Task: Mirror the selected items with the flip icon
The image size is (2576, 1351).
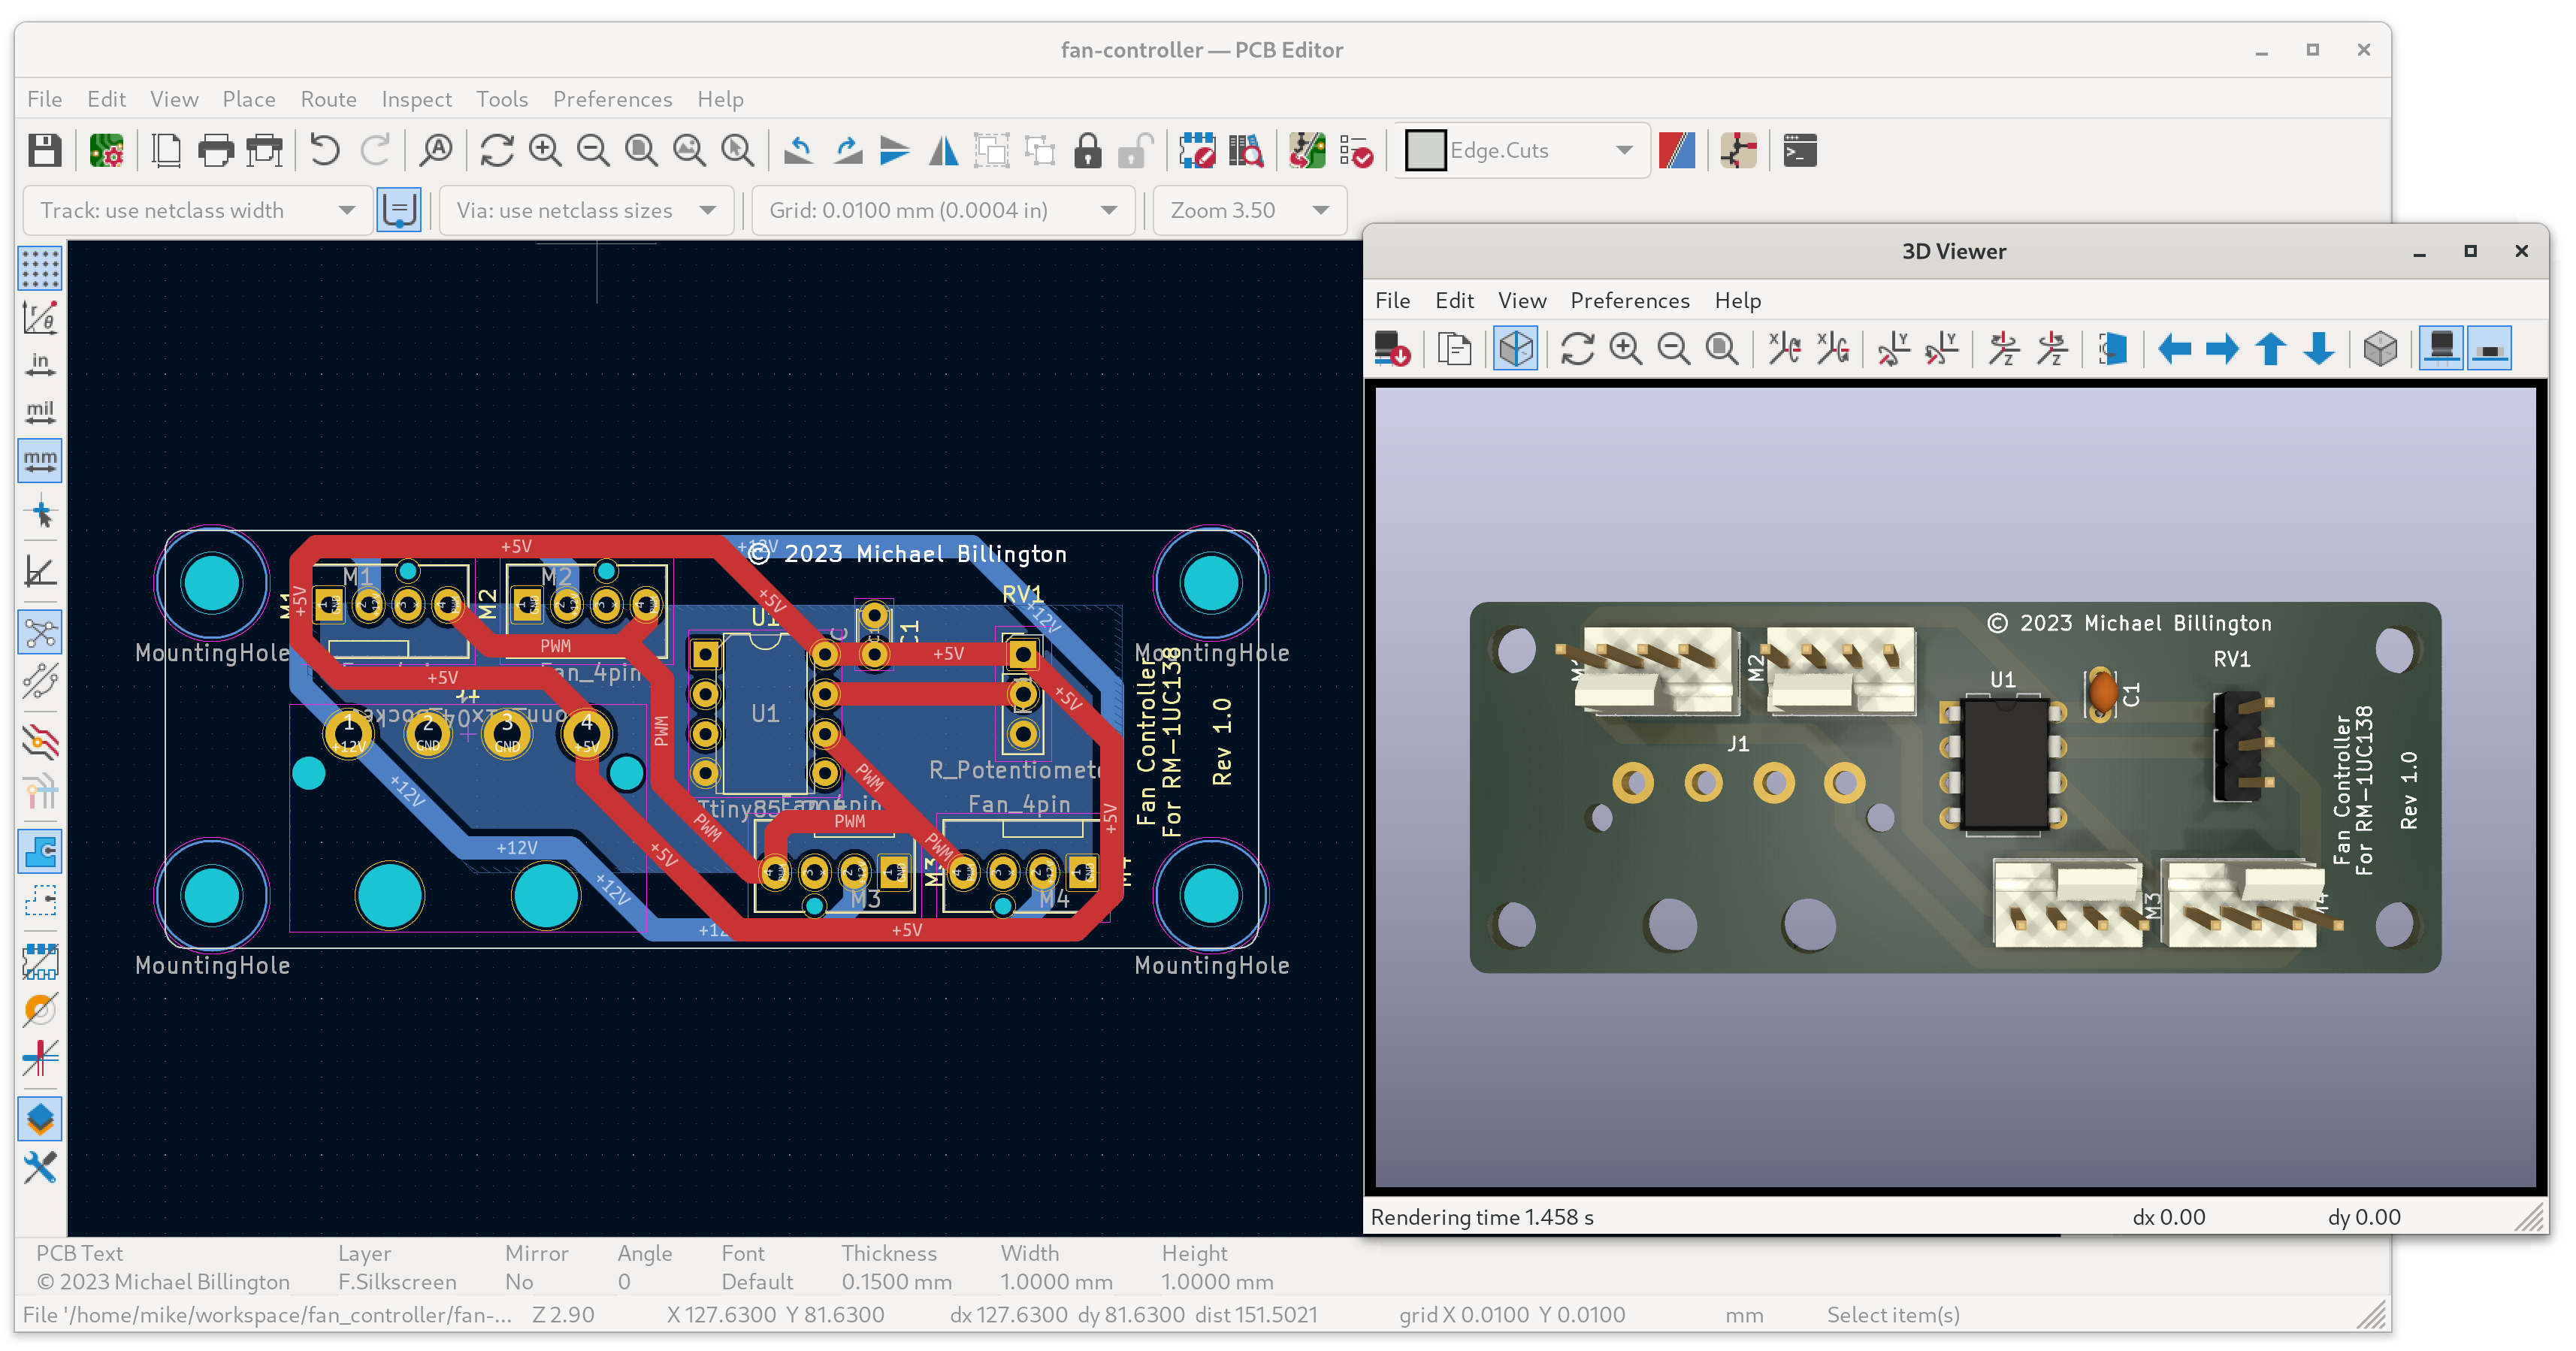Action: [943, 151]
